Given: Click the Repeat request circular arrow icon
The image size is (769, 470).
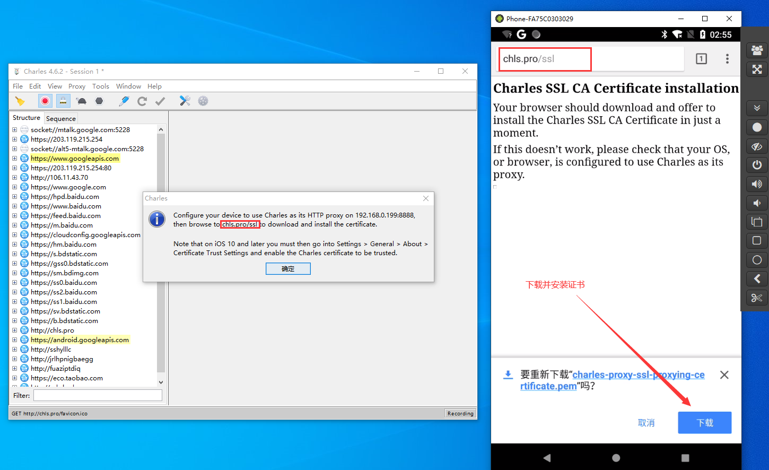Looking at the screenshot, I should [142, 101].
